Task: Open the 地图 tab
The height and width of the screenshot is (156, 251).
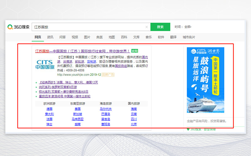Action: (112, 37)
